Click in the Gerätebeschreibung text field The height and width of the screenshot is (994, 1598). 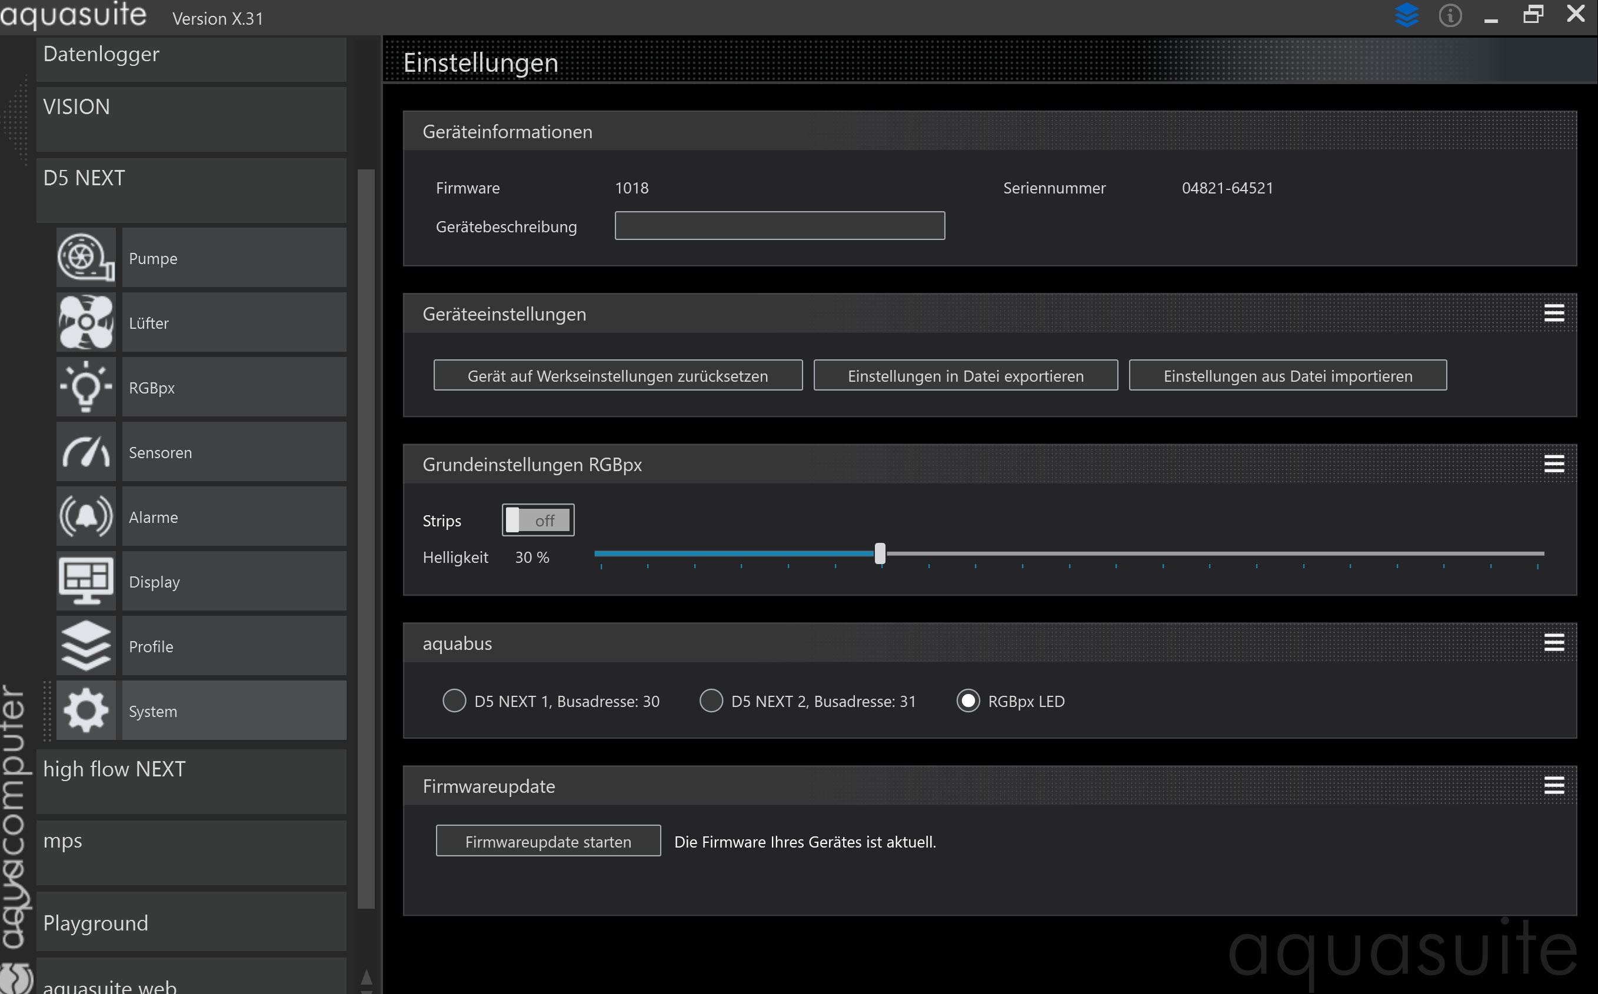tap(779, 225)
